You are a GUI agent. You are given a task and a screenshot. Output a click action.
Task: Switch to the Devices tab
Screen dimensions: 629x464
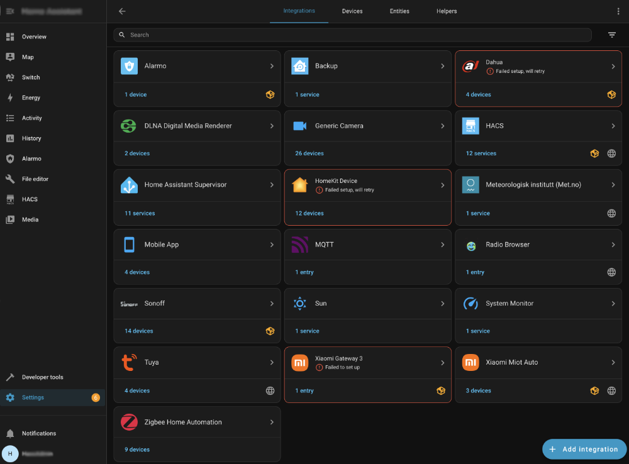(x=352, y=11)
